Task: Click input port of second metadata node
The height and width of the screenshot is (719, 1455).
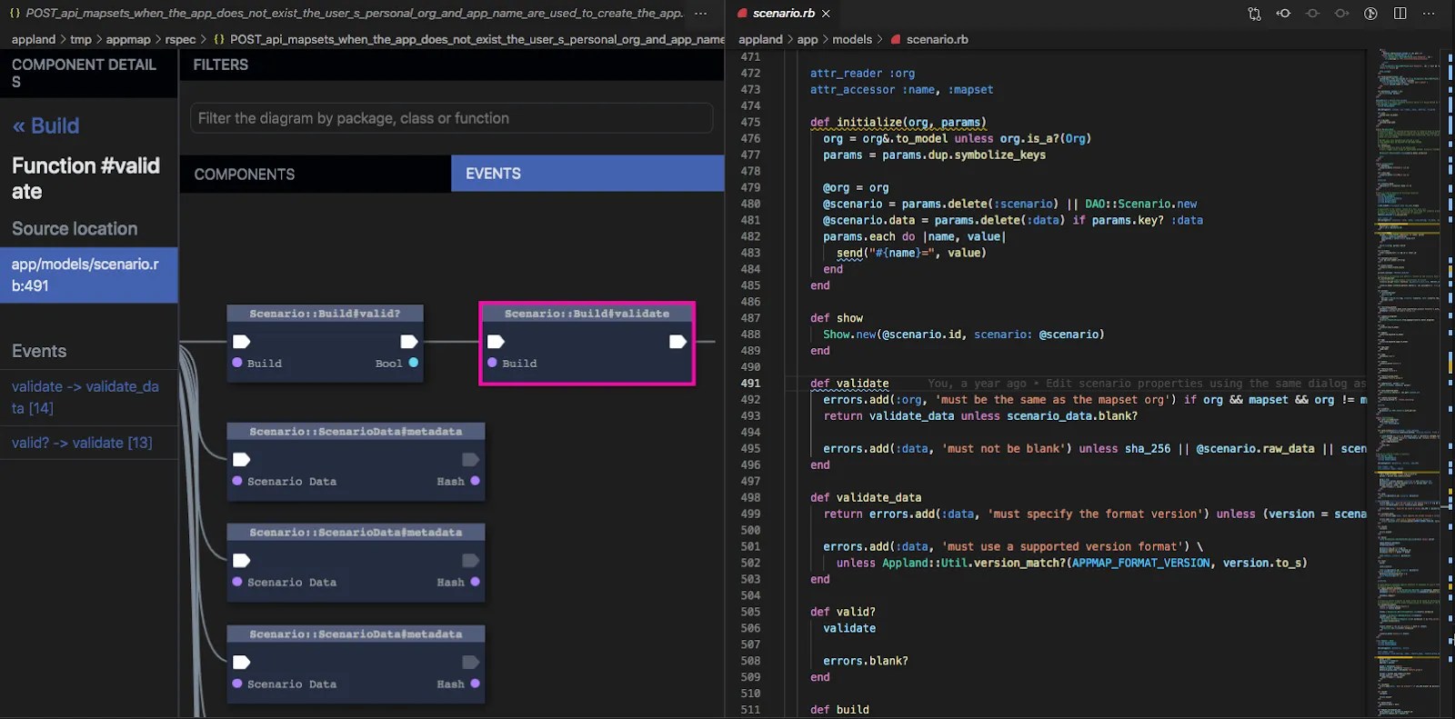Action: tap(241, 561)
